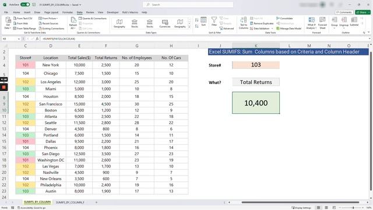
Task: Click the Macro recording icon in status bar
Action: pos(13,208)
